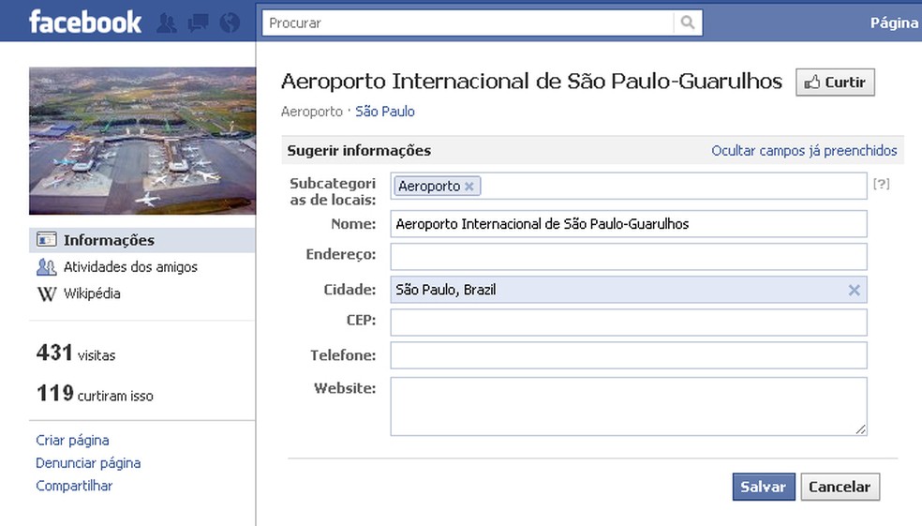The height and width of the screenshot is (526, 922).
Task: Click the Denunciar página link
Action: [88, 463]
